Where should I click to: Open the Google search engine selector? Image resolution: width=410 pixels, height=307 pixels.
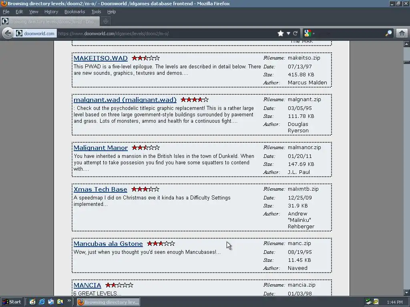click(310, 34)
